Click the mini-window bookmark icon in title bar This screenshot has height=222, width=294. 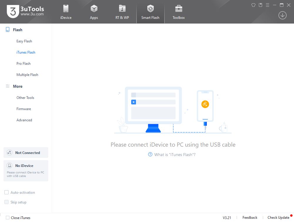pos(260,5)
